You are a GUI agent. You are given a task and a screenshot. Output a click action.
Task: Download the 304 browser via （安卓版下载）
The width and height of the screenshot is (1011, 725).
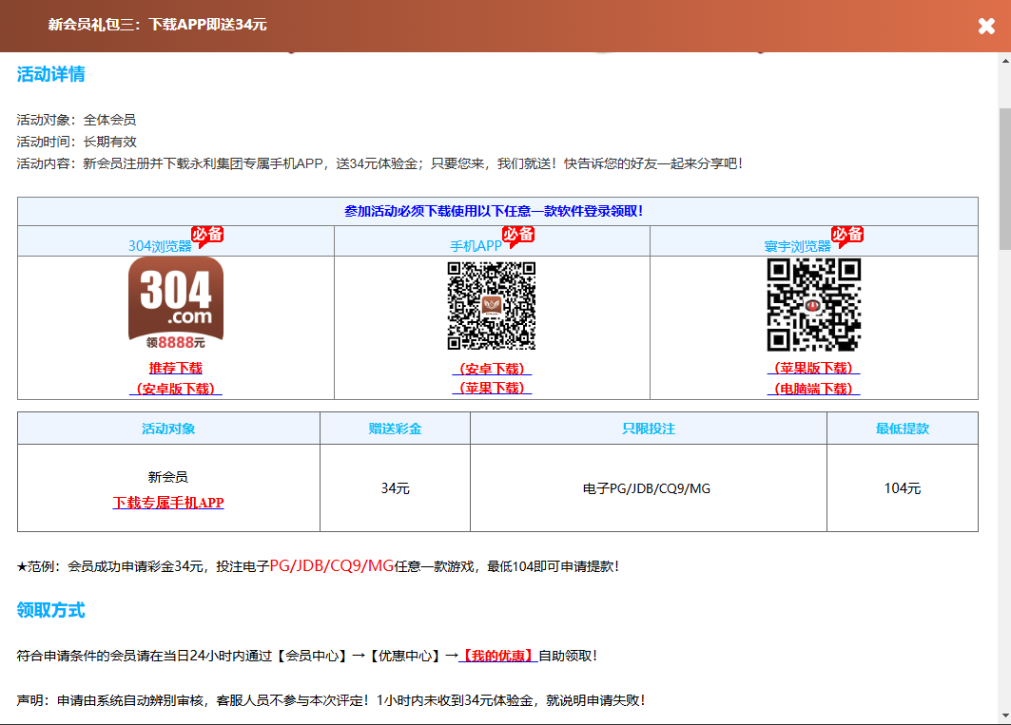click(x=176, y=389)
